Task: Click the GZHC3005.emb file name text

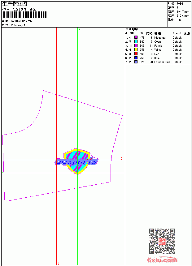Action: coord(21,21)
